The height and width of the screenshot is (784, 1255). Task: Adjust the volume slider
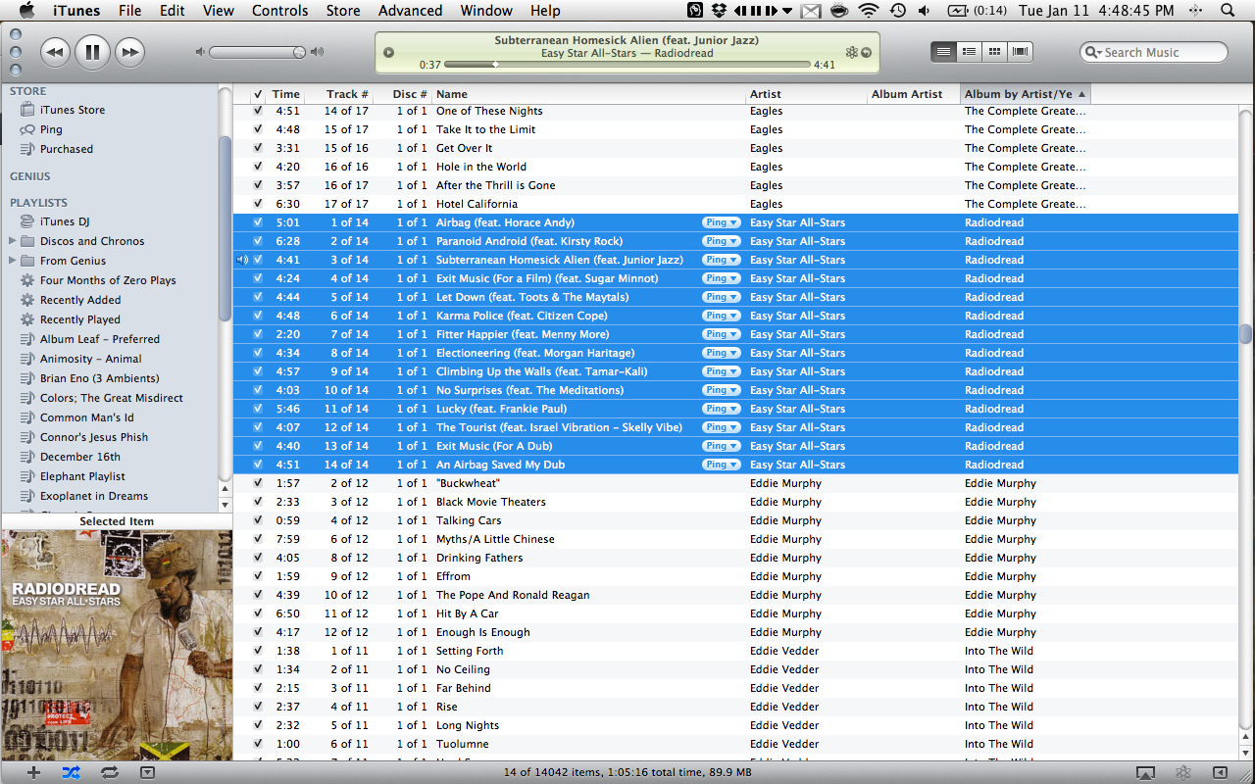pos(258,52)
